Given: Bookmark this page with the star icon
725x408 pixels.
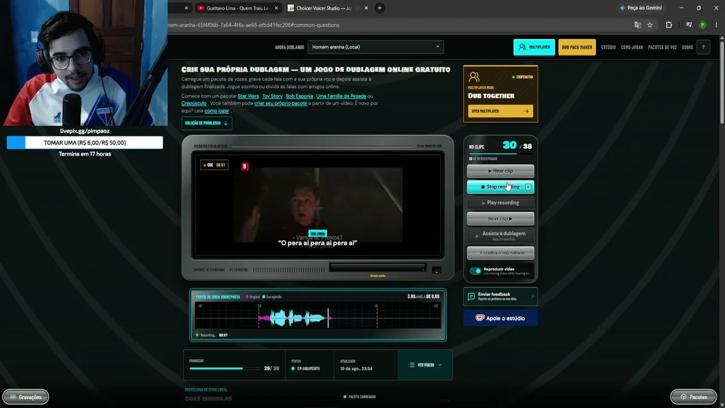Looking at the screenshot, I should click(x=650, y=25).
